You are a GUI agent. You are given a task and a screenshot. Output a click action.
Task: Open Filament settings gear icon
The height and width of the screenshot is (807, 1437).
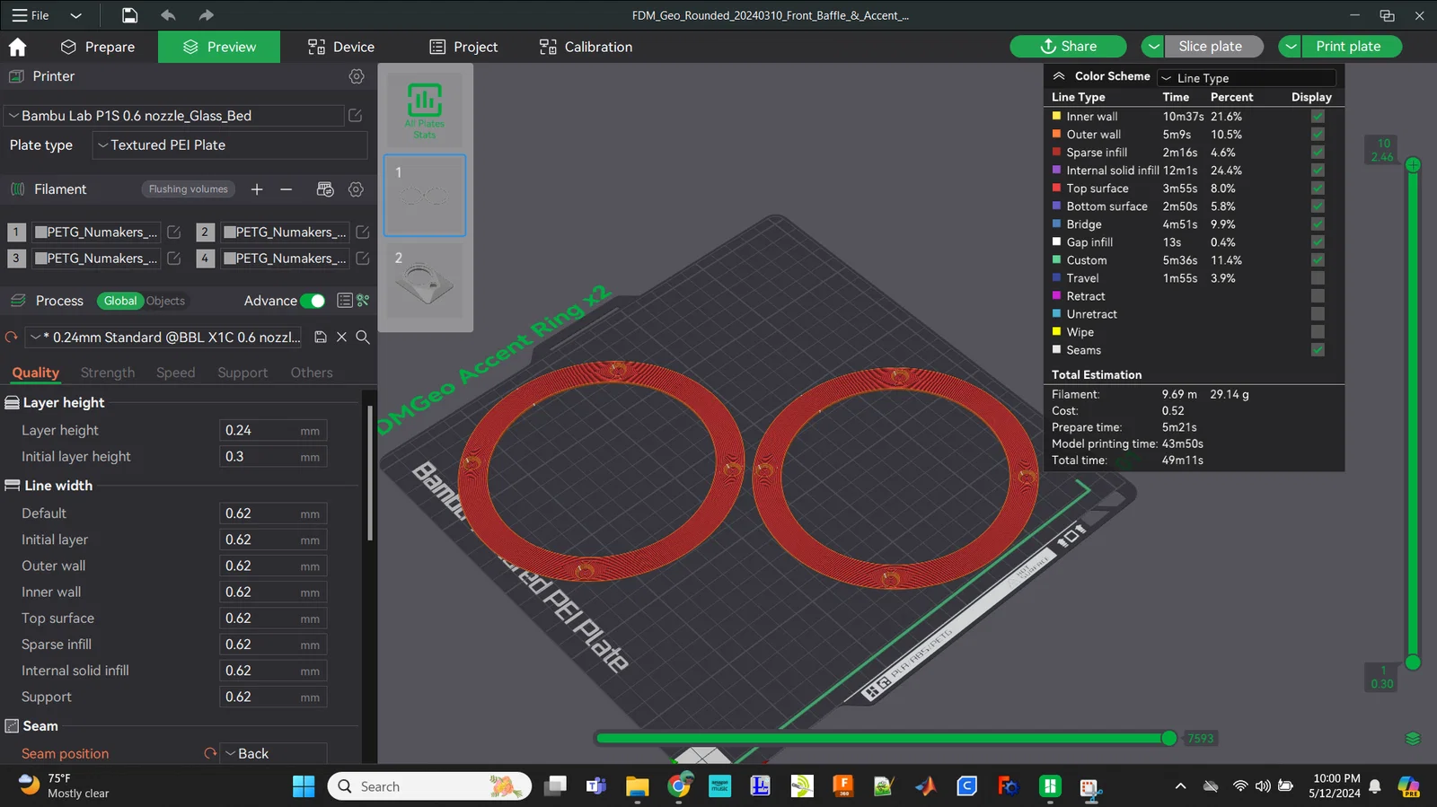[357, 189]
